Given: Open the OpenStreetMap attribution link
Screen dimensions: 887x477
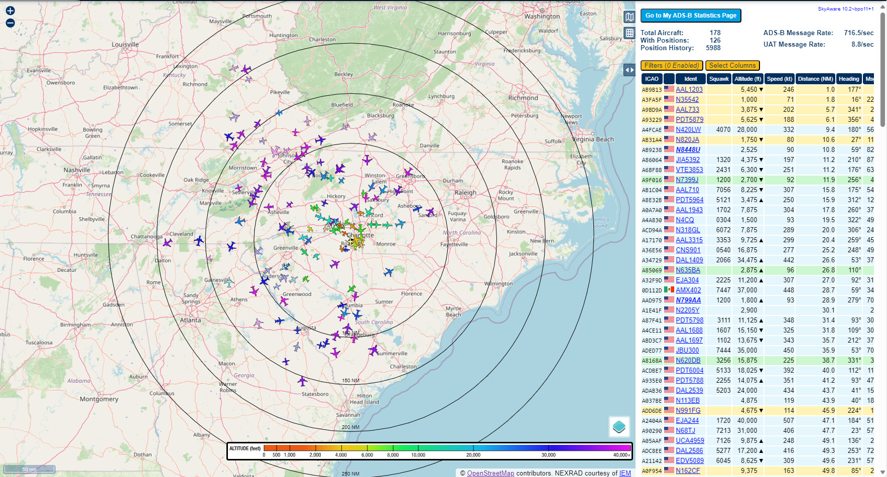Looking at the screenshot, I should coord(490,473).
